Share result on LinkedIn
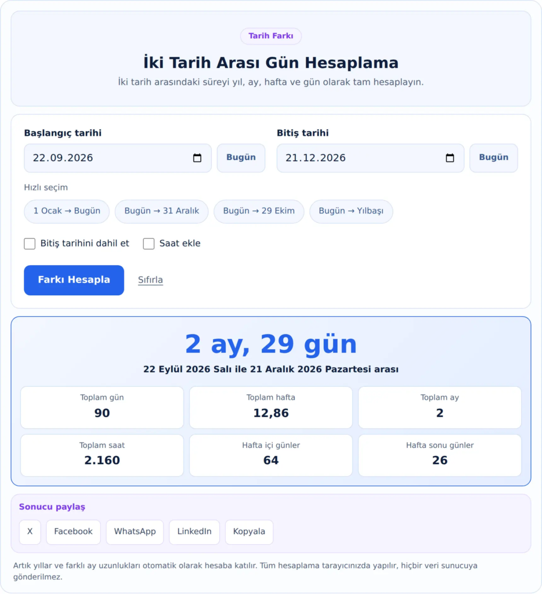 pos(194,532)
